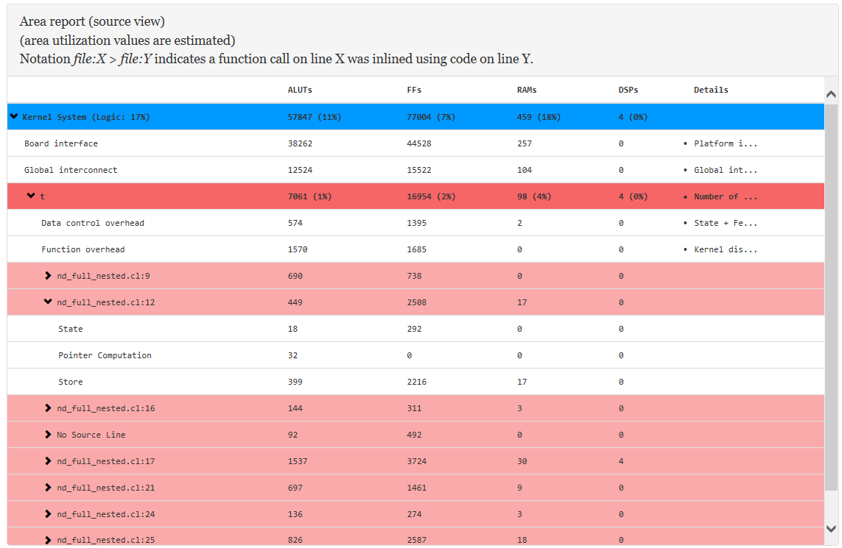Click the vertical scrollbar thumb
Viewport: 842px width, 548px height.
click(831, 294)
